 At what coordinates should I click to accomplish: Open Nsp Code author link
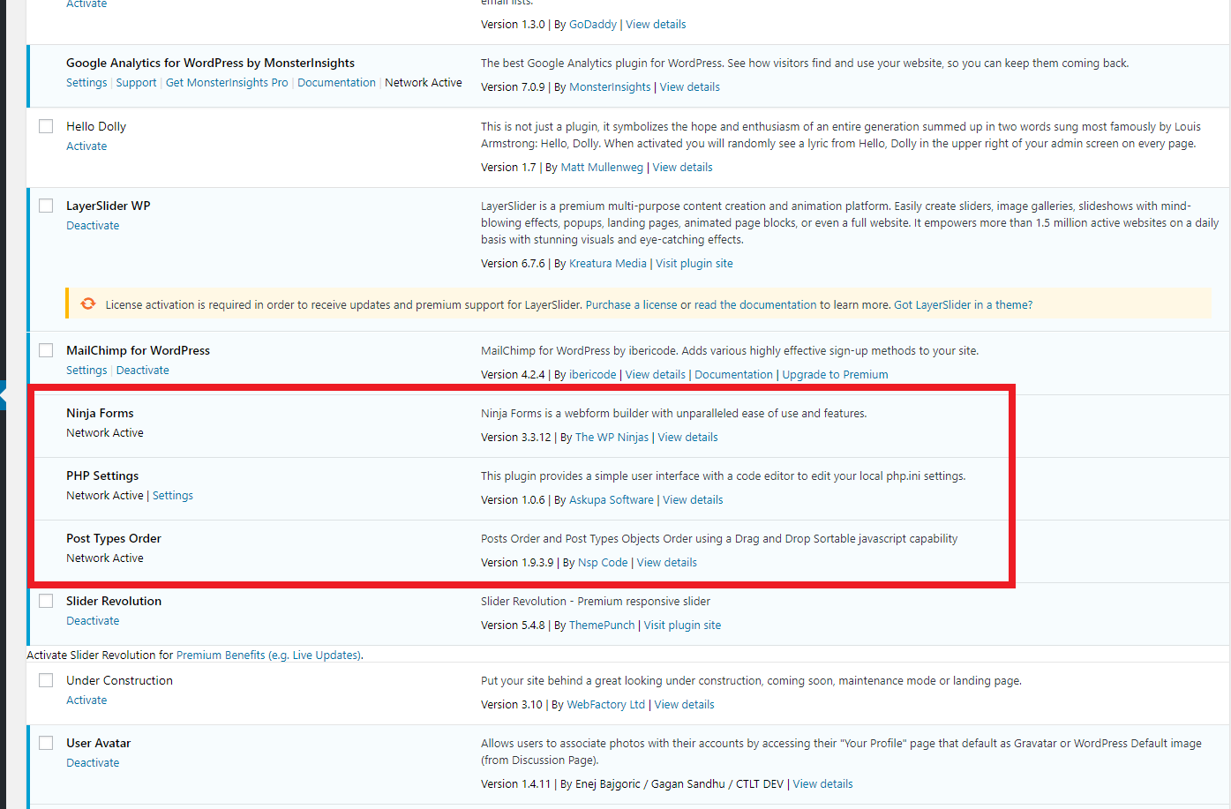click(603, 562)
